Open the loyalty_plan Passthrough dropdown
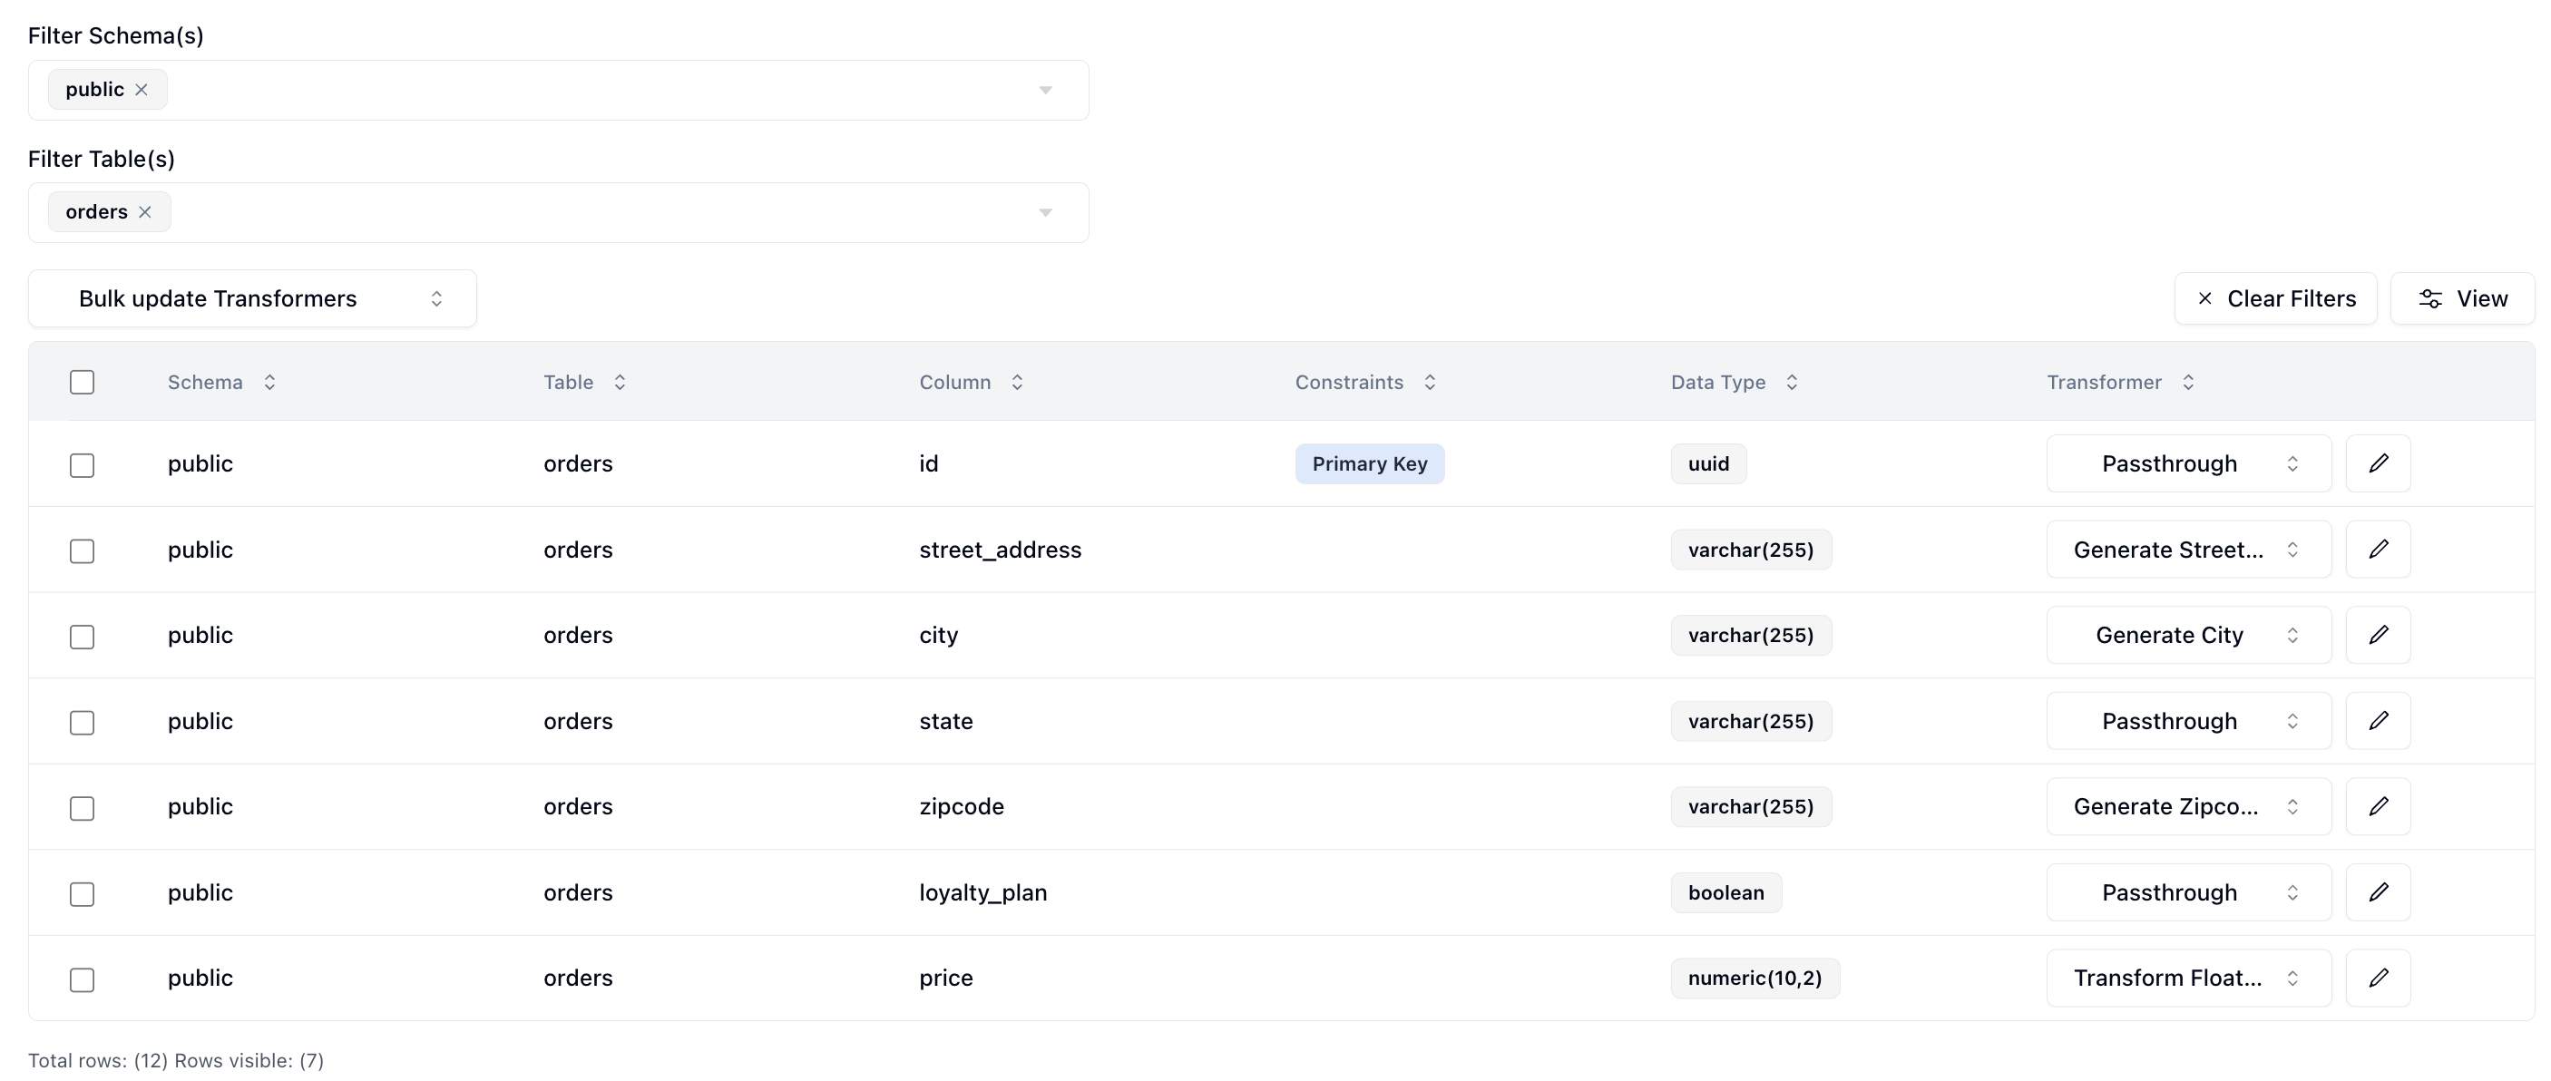Viewport: 2551px width, 1081px height. [2188, 892]
